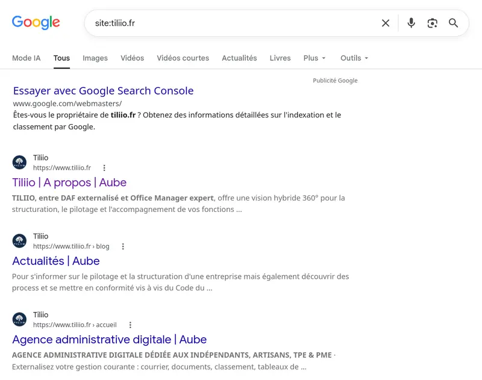The image size is (482, 380).
Task: Switch to Vidéos tab
Action: tap(132, 58)
